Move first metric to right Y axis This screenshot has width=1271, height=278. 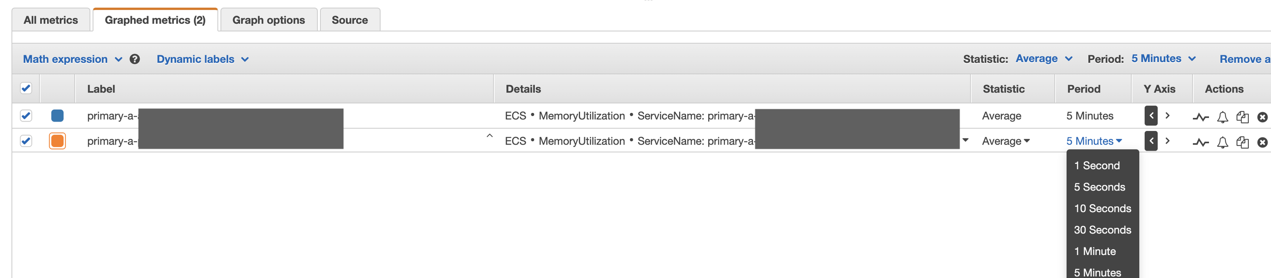point(1167,116)
